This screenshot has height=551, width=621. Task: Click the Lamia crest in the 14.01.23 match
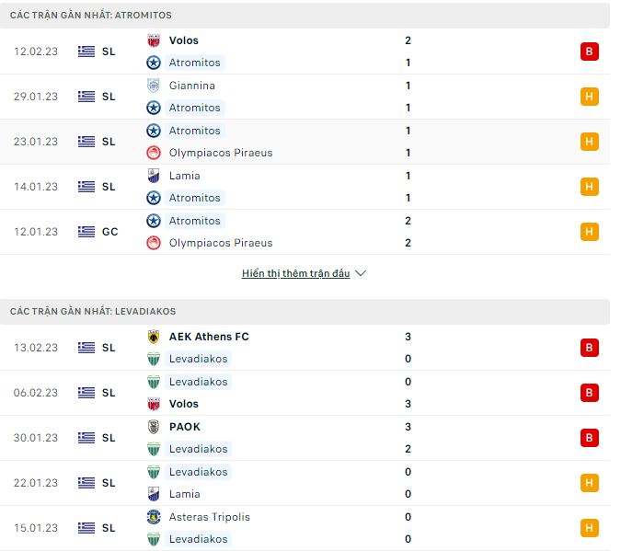click(x=154, y=176)
